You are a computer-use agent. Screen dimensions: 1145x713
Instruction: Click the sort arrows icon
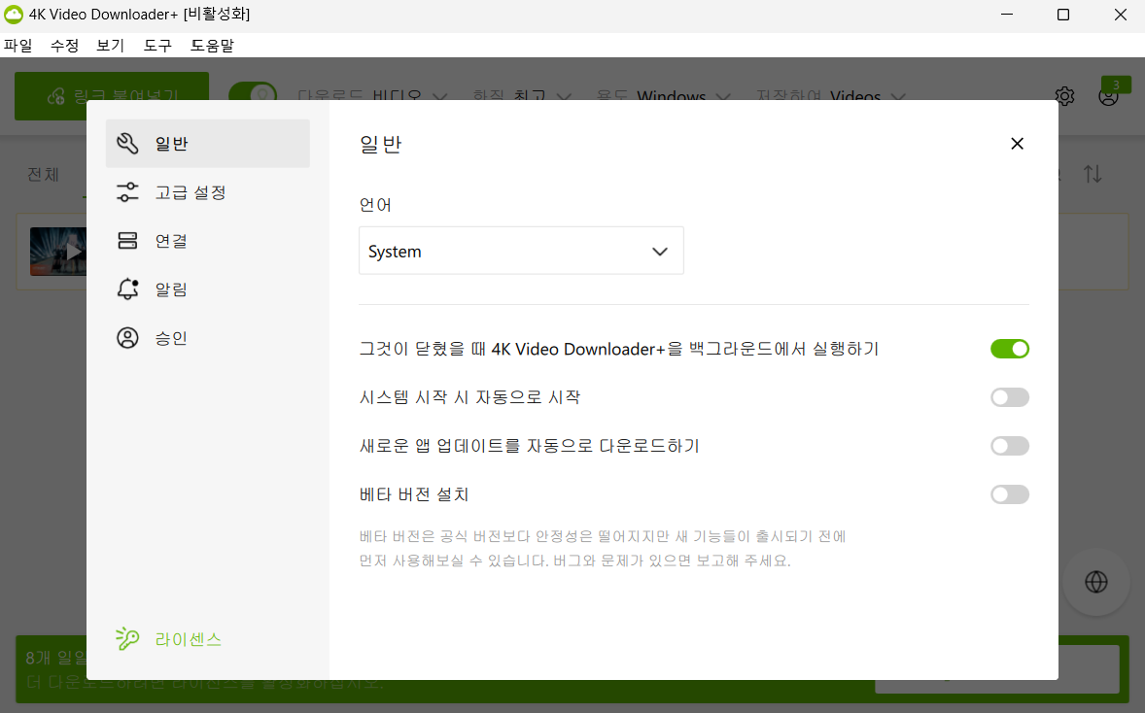[1093, 175]
